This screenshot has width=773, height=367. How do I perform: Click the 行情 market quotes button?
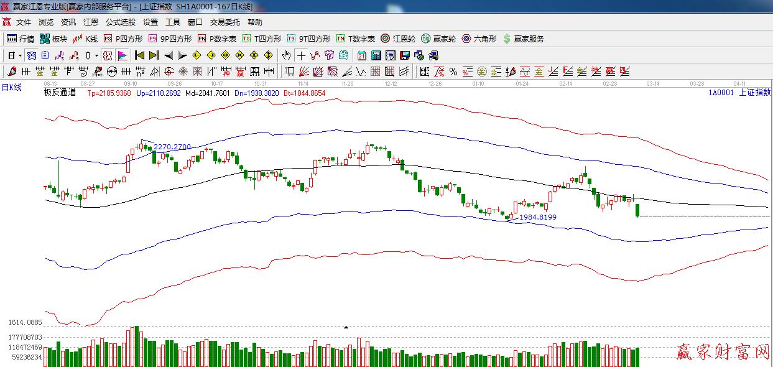[x=21, y=39]
